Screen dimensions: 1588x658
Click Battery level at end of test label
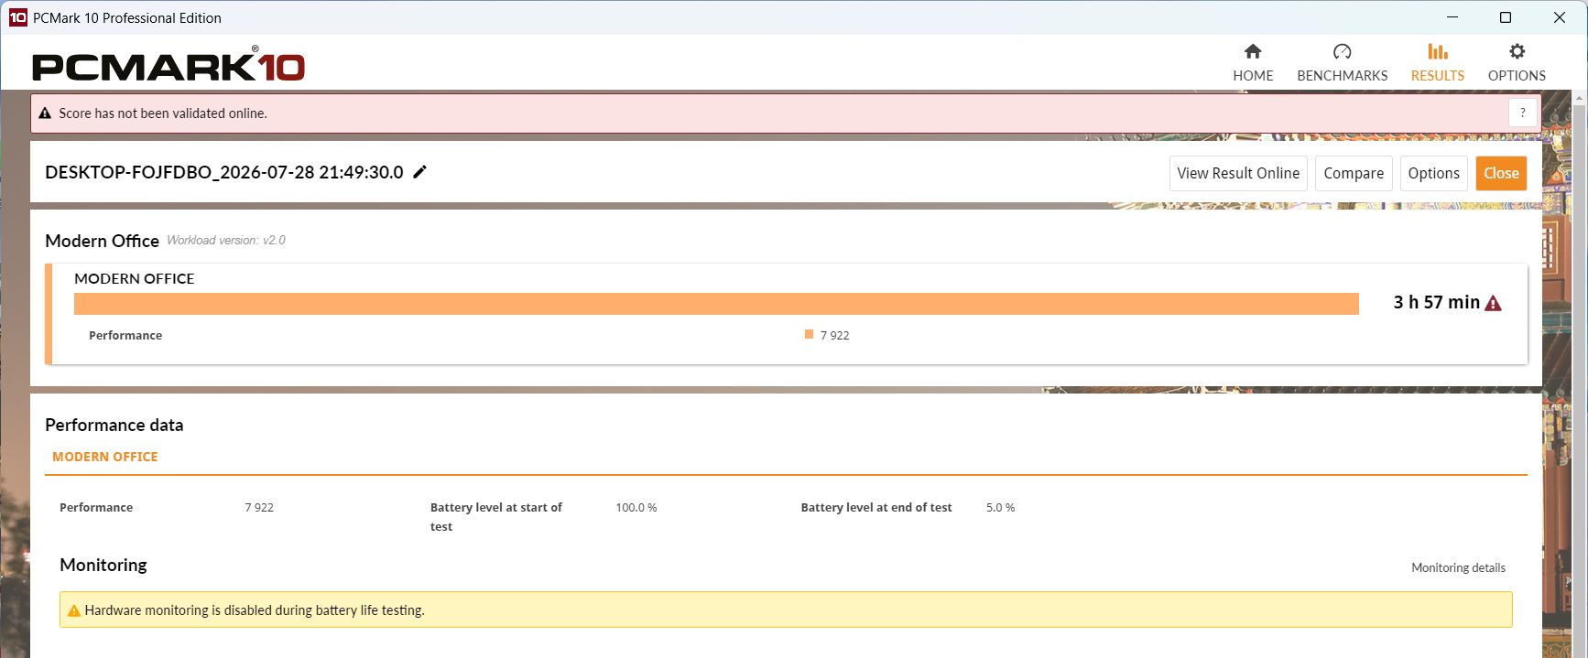(x=876, y=507)
